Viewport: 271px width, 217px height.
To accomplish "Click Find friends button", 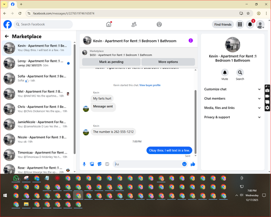I will coord(223,24).
